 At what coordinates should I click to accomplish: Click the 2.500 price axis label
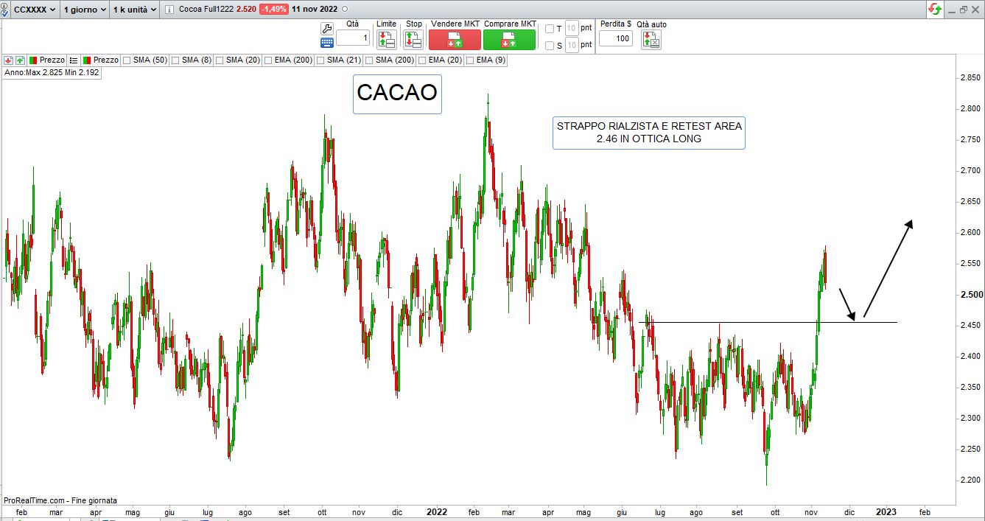pyautogui.click(x=970, y=294)
